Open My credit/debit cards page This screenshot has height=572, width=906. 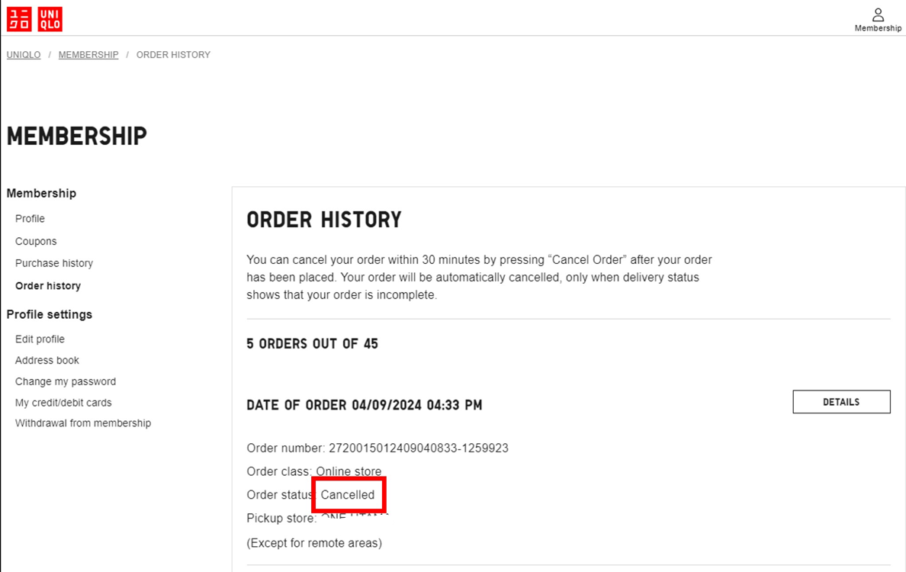point(63,403)
